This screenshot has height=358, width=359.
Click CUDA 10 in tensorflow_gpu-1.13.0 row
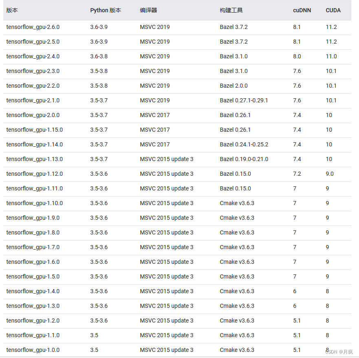329,159
